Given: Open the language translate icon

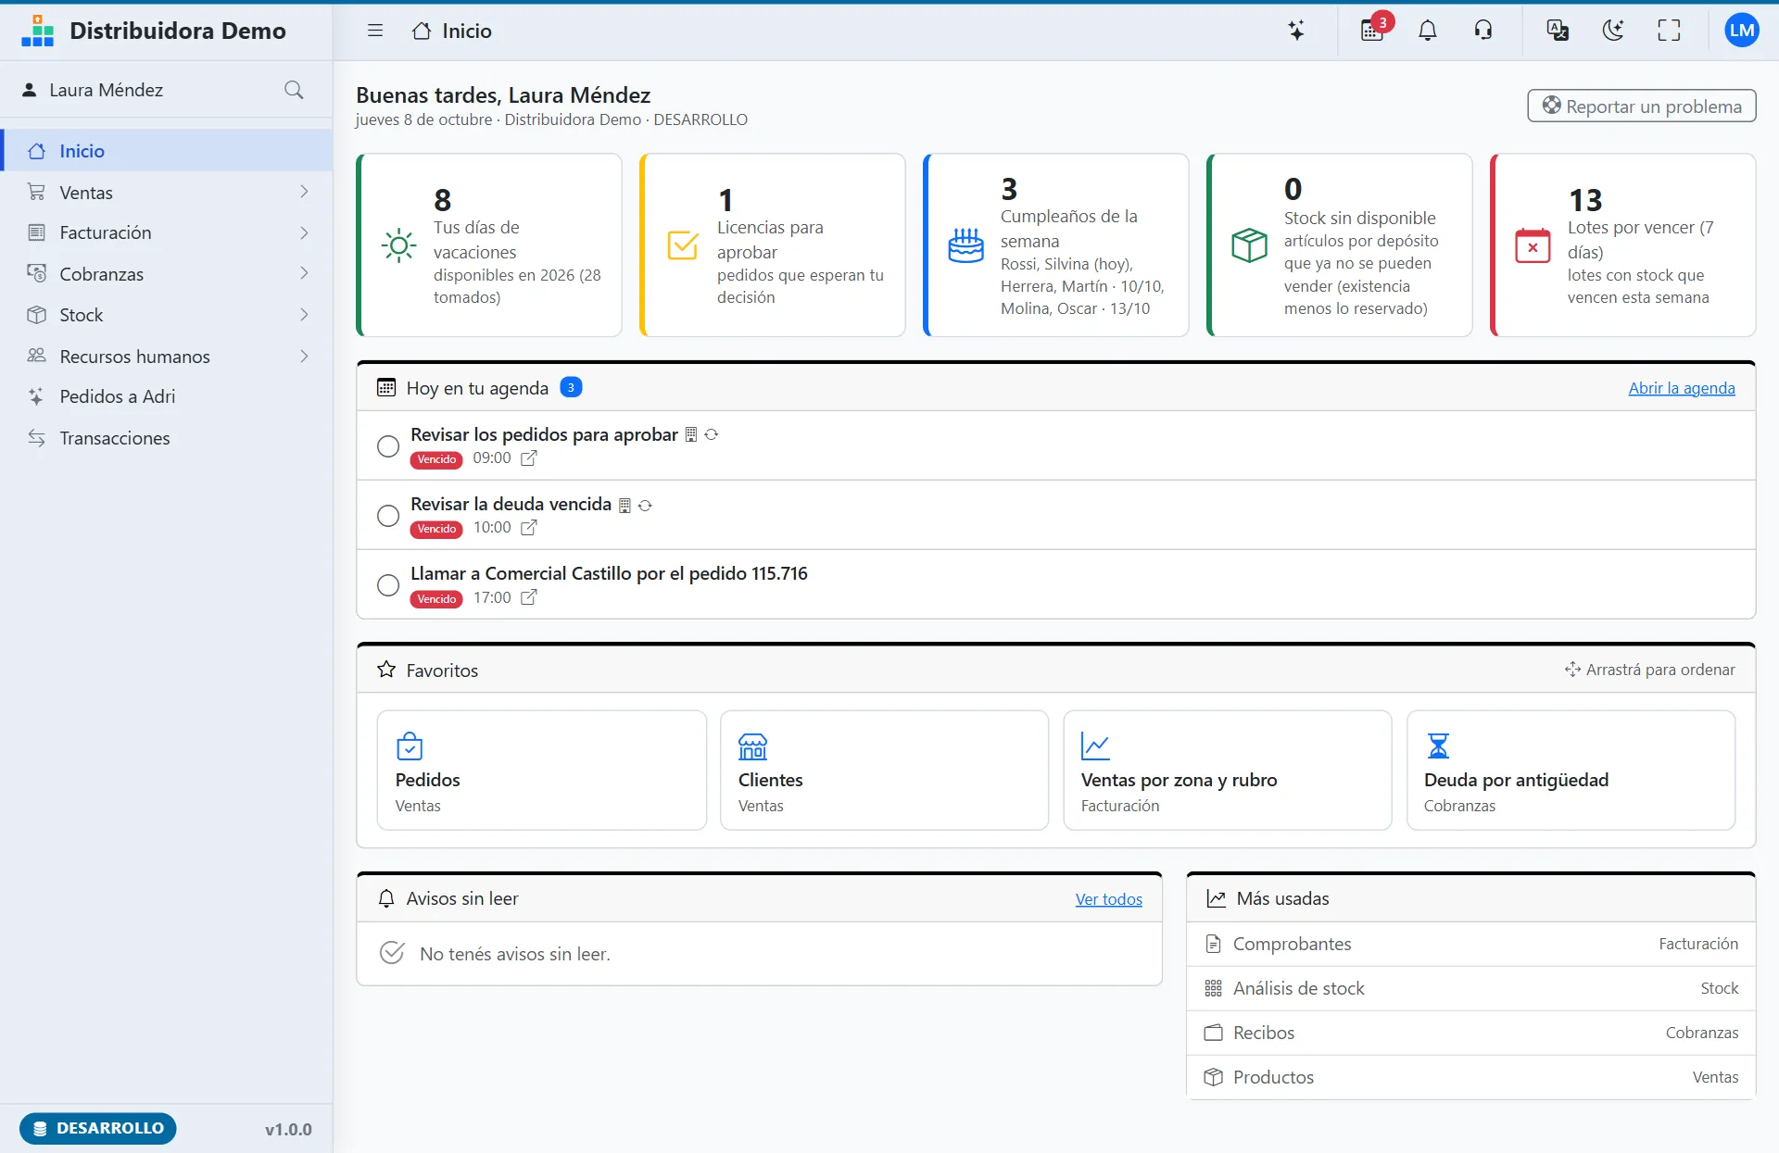Looking at the screenshot, I should (1558, 31).
